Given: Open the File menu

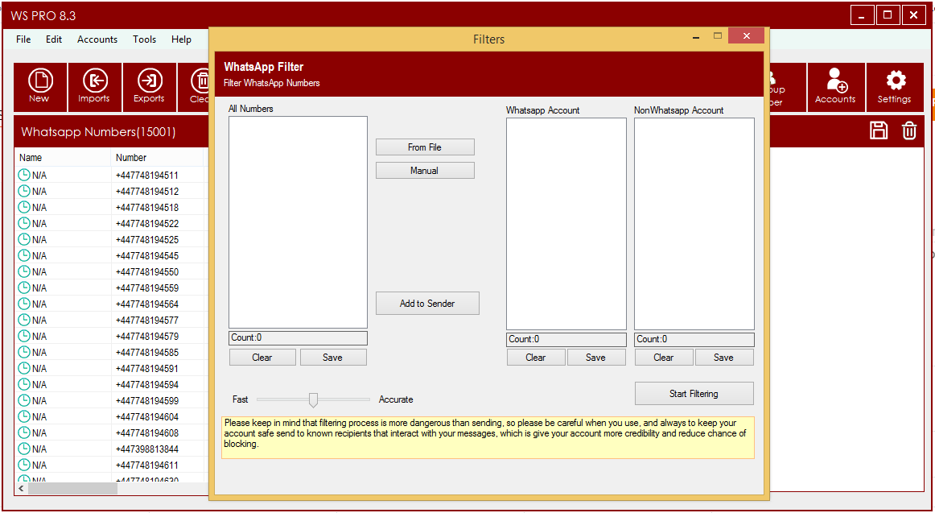Looking at the screenshot, I should coord(24,39).
